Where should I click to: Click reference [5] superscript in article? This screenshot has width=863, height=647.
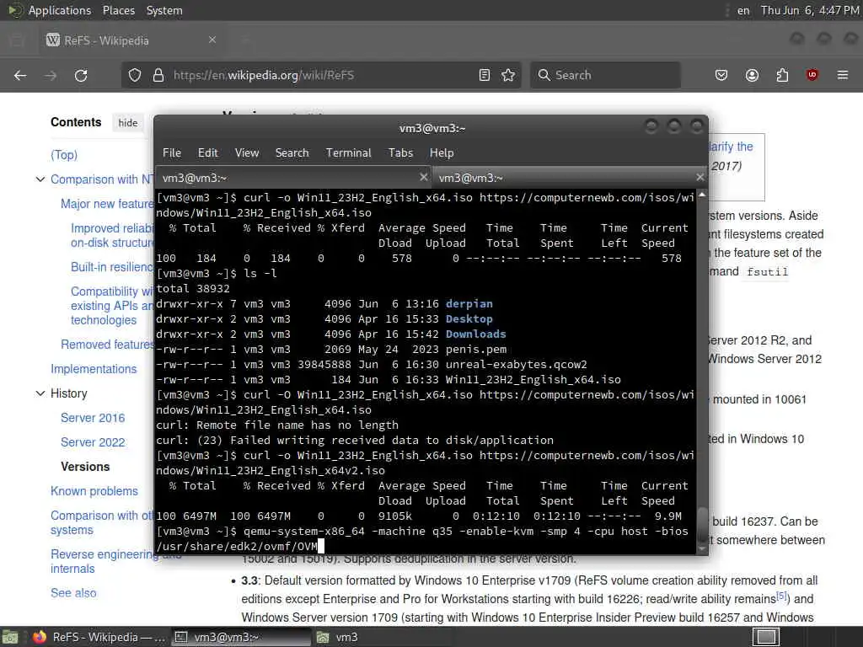781,596
